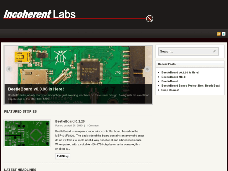The width and height of the screenshot is (228, 171).
Task: Open recent post BeetleBoard Mk. II
Action: [x=173, y=77]
